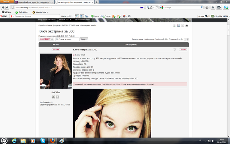Send private message icon under DoA*Flou
This screenshot has height=144, width=230.
pyautogui.click(x=57, y=97)
